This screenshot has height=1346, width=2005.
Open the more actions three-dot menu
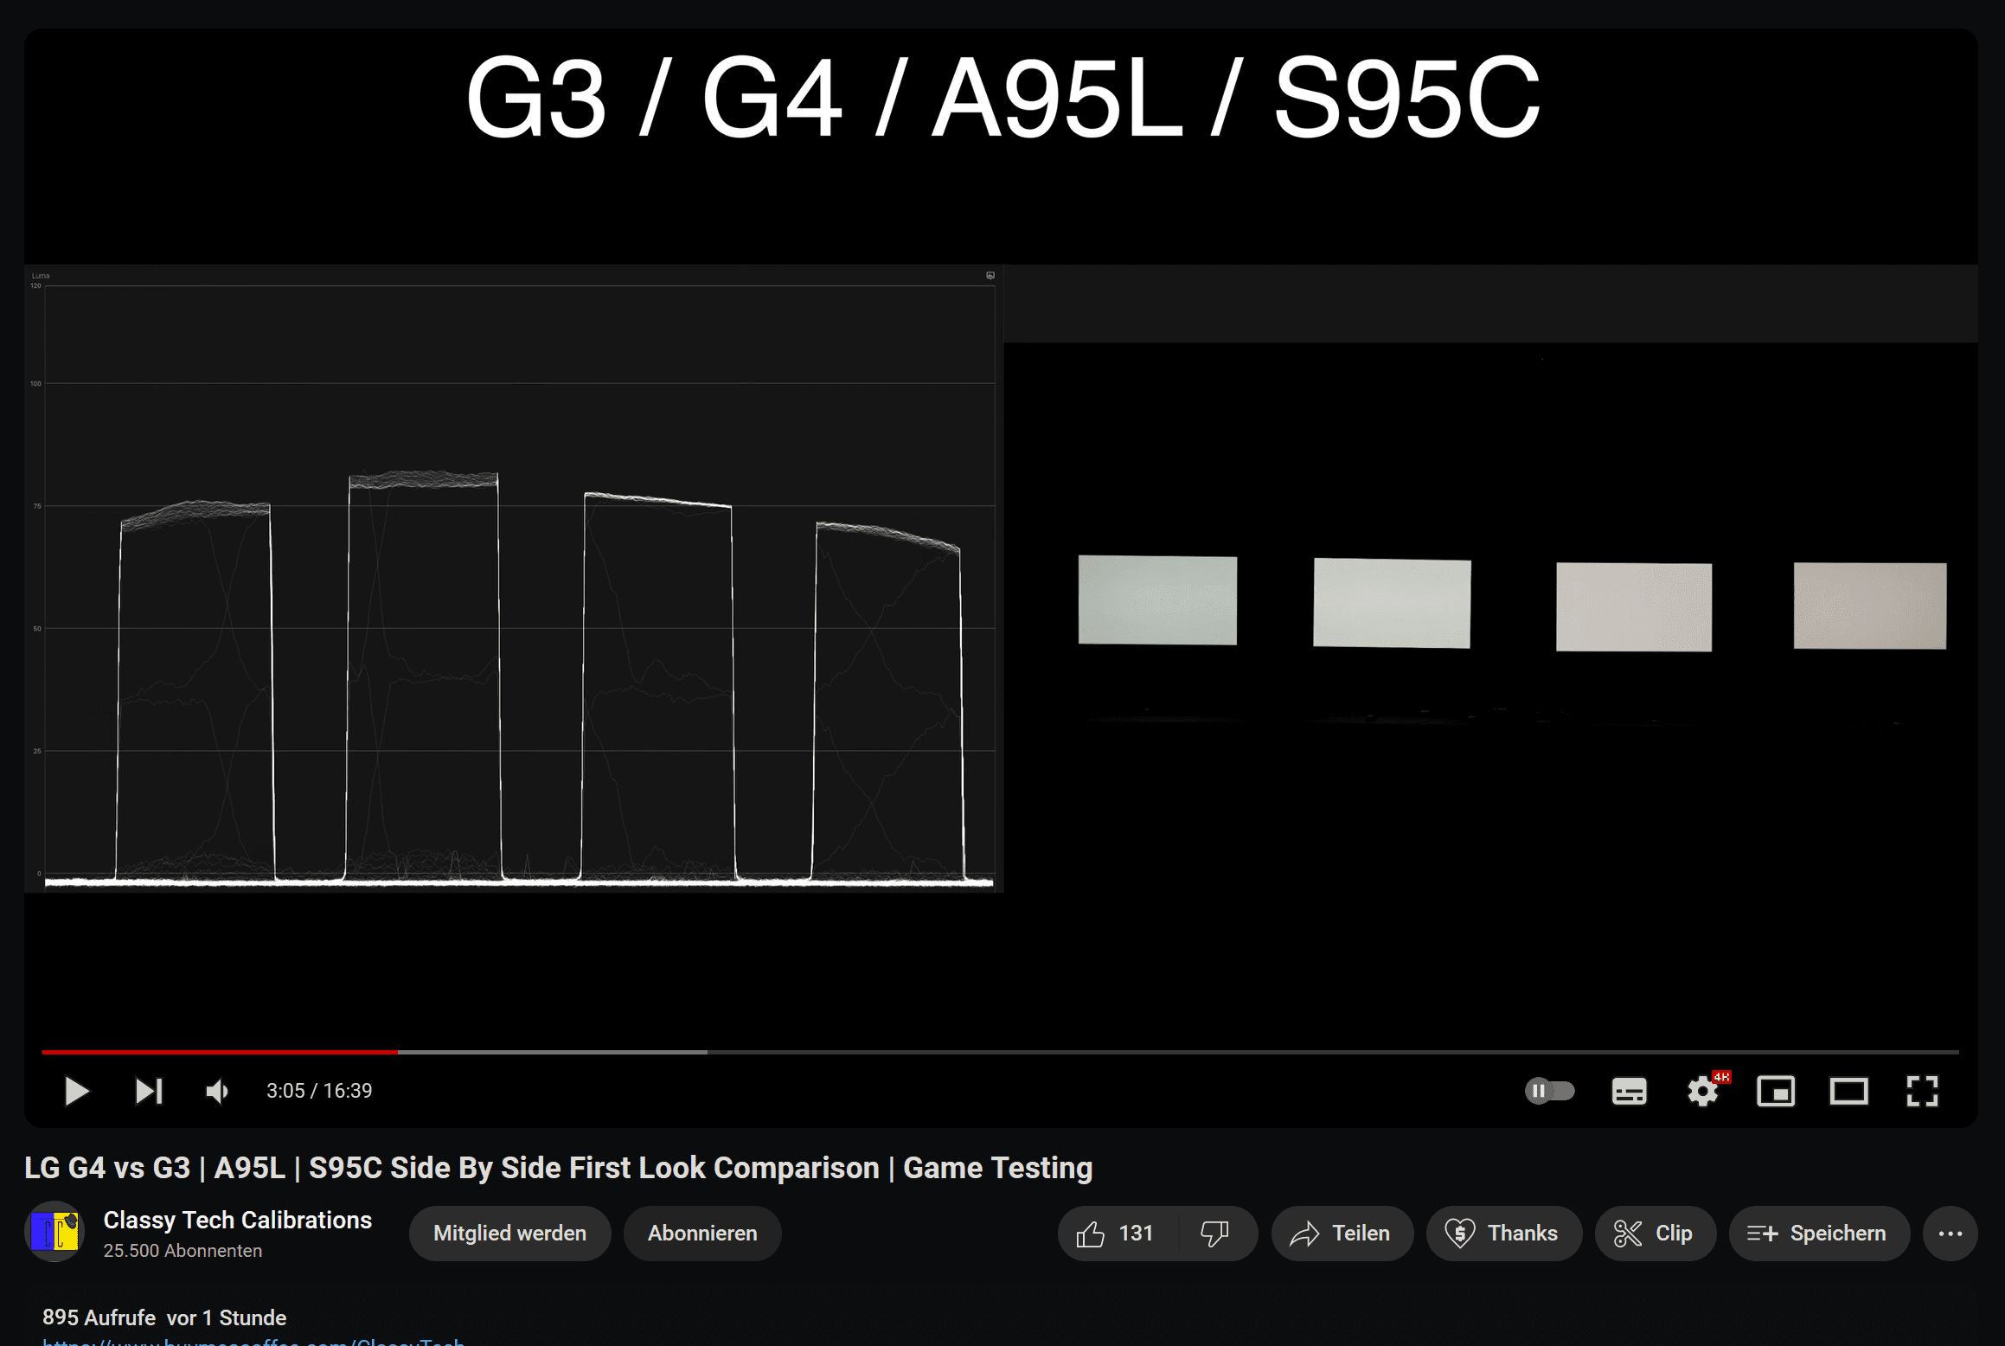click(x=1950, y=1233)
